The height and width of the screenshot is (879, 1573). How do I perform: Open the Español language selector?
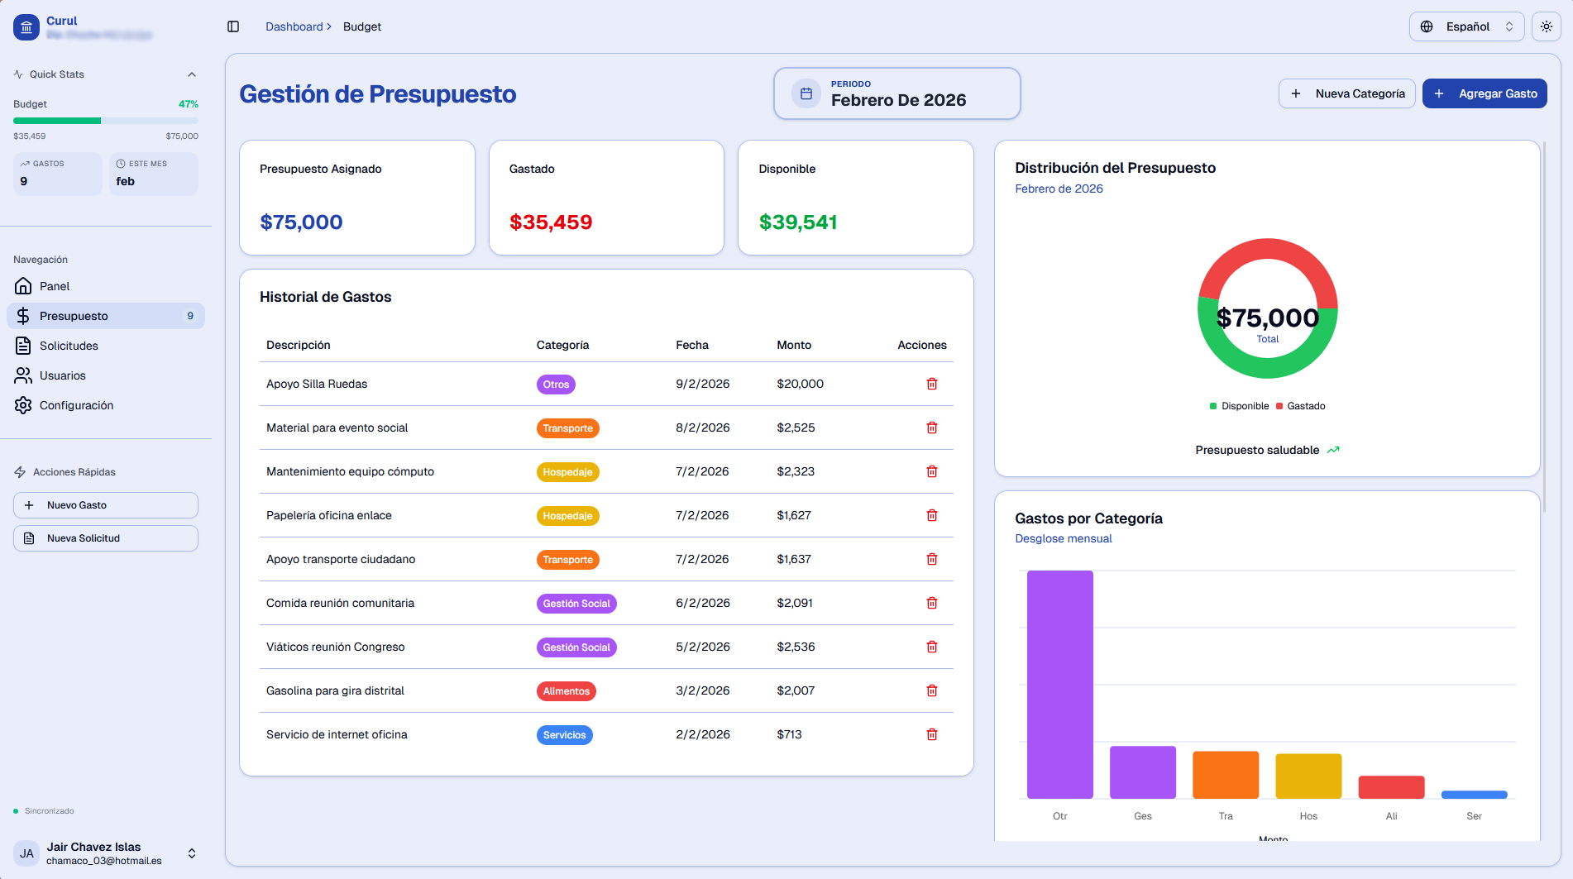[1466, 26]
